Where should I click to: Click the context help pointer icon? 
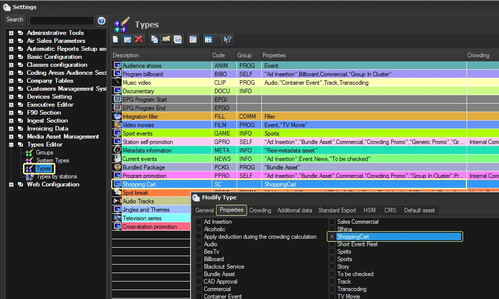(x=228, y=39)
